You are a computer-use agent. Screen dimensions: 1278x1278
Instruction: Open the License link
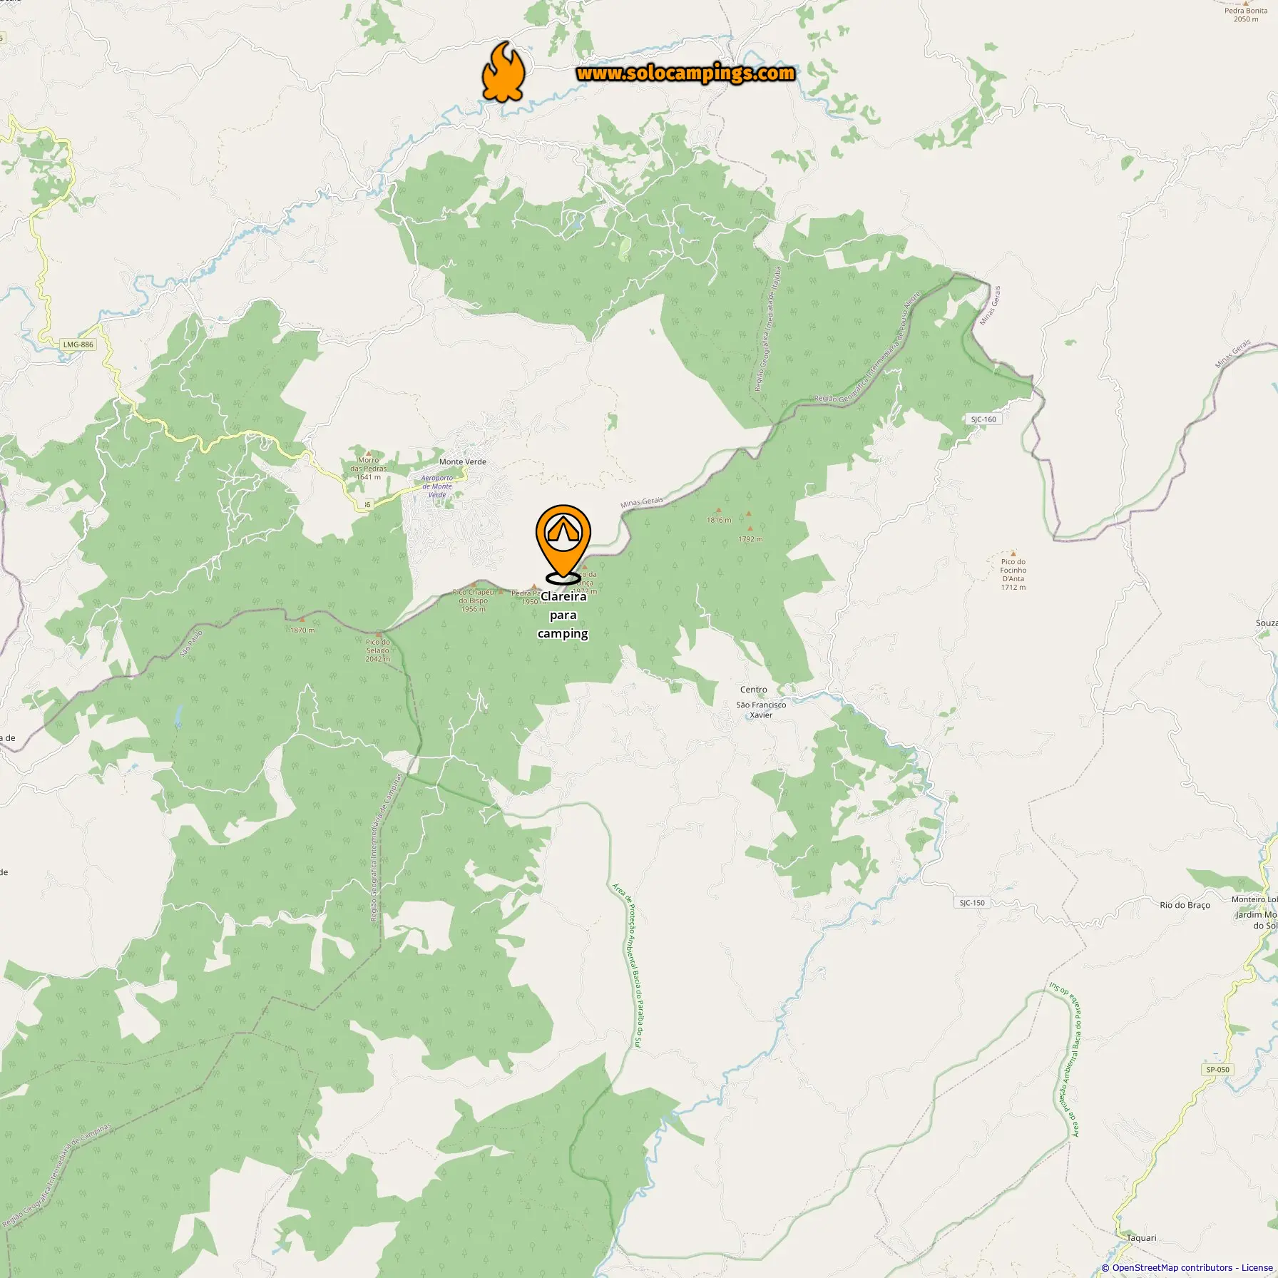point(1257,1268)
